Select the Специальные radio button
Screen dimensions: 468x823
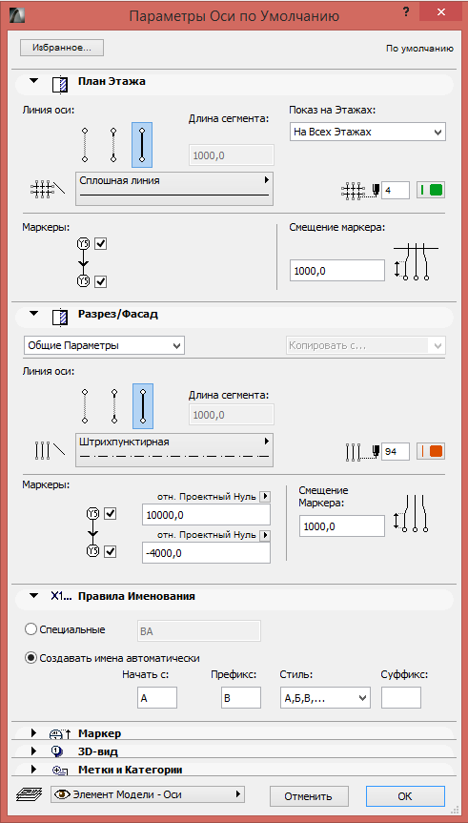coord(31,629)
